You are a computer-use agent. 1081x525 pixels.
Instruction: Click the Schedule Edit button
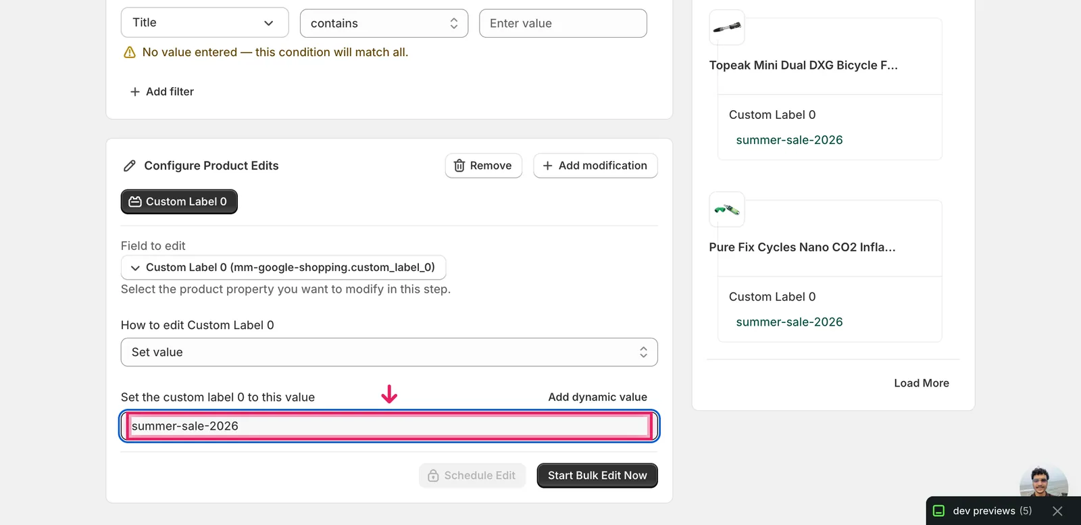tap(472, 476)
